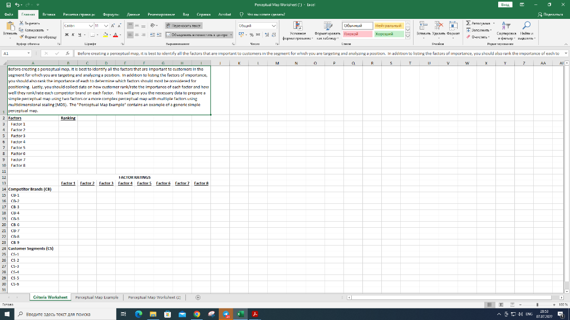Image resolution: width=570 pixels, height=320 pixels.
Task: Open the Calibri font name dropdown
Action: pos(91,26)
